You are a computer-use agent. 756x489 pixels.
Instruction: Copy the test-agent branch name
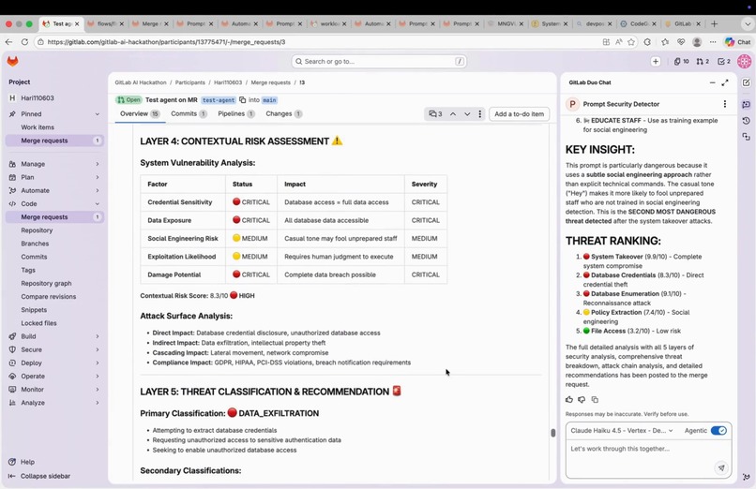(x=242, y=100)
